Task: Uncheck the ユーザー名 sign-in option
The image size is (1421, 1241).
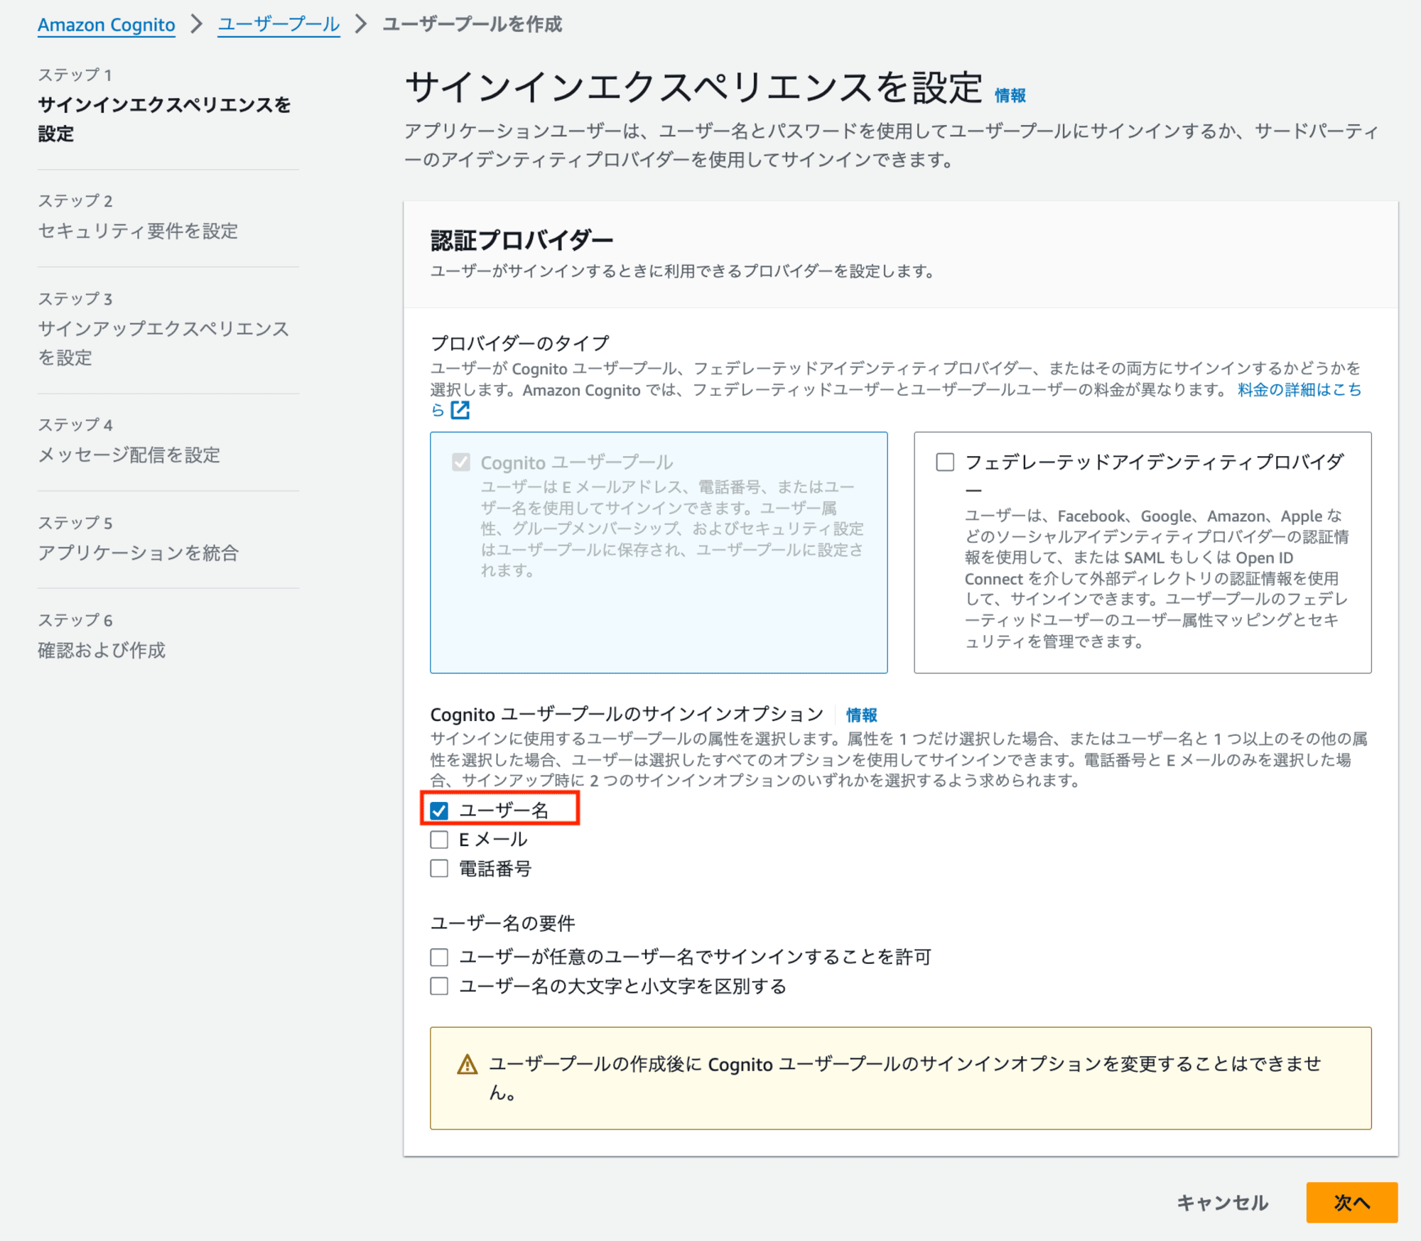Action: tap(439, 811)
